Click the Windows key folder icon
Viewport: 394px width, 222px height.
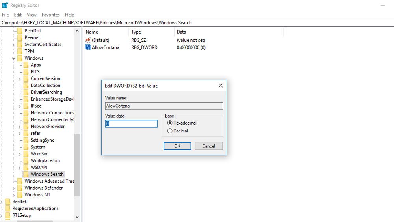20,58
